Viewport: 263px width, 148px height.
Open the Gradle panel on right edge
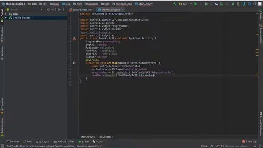261,14
